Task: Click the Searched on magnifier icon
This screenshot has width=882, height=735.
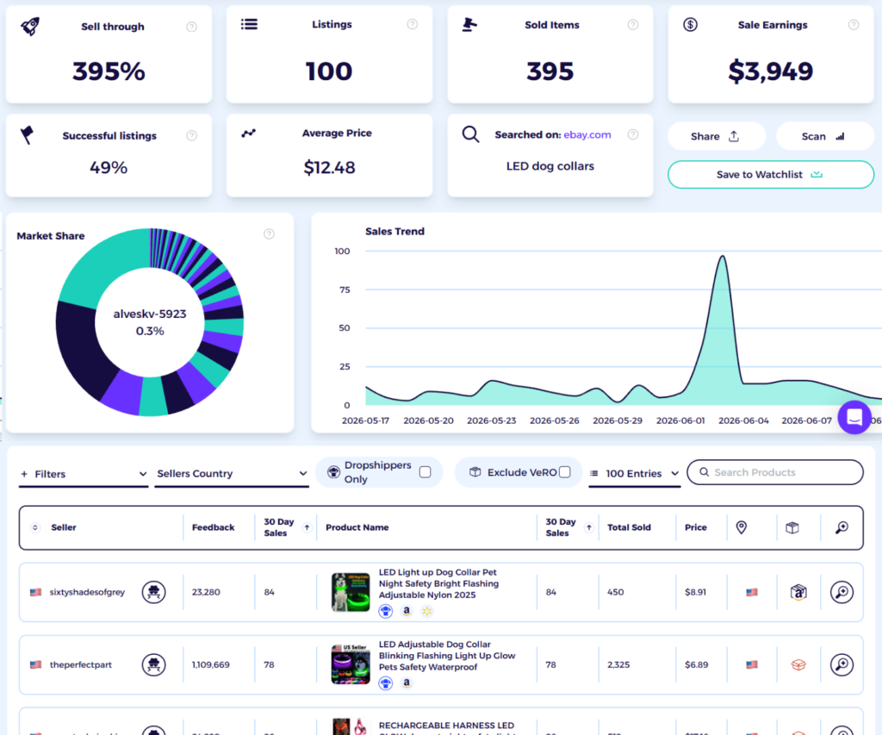Action: coord(471,134)
